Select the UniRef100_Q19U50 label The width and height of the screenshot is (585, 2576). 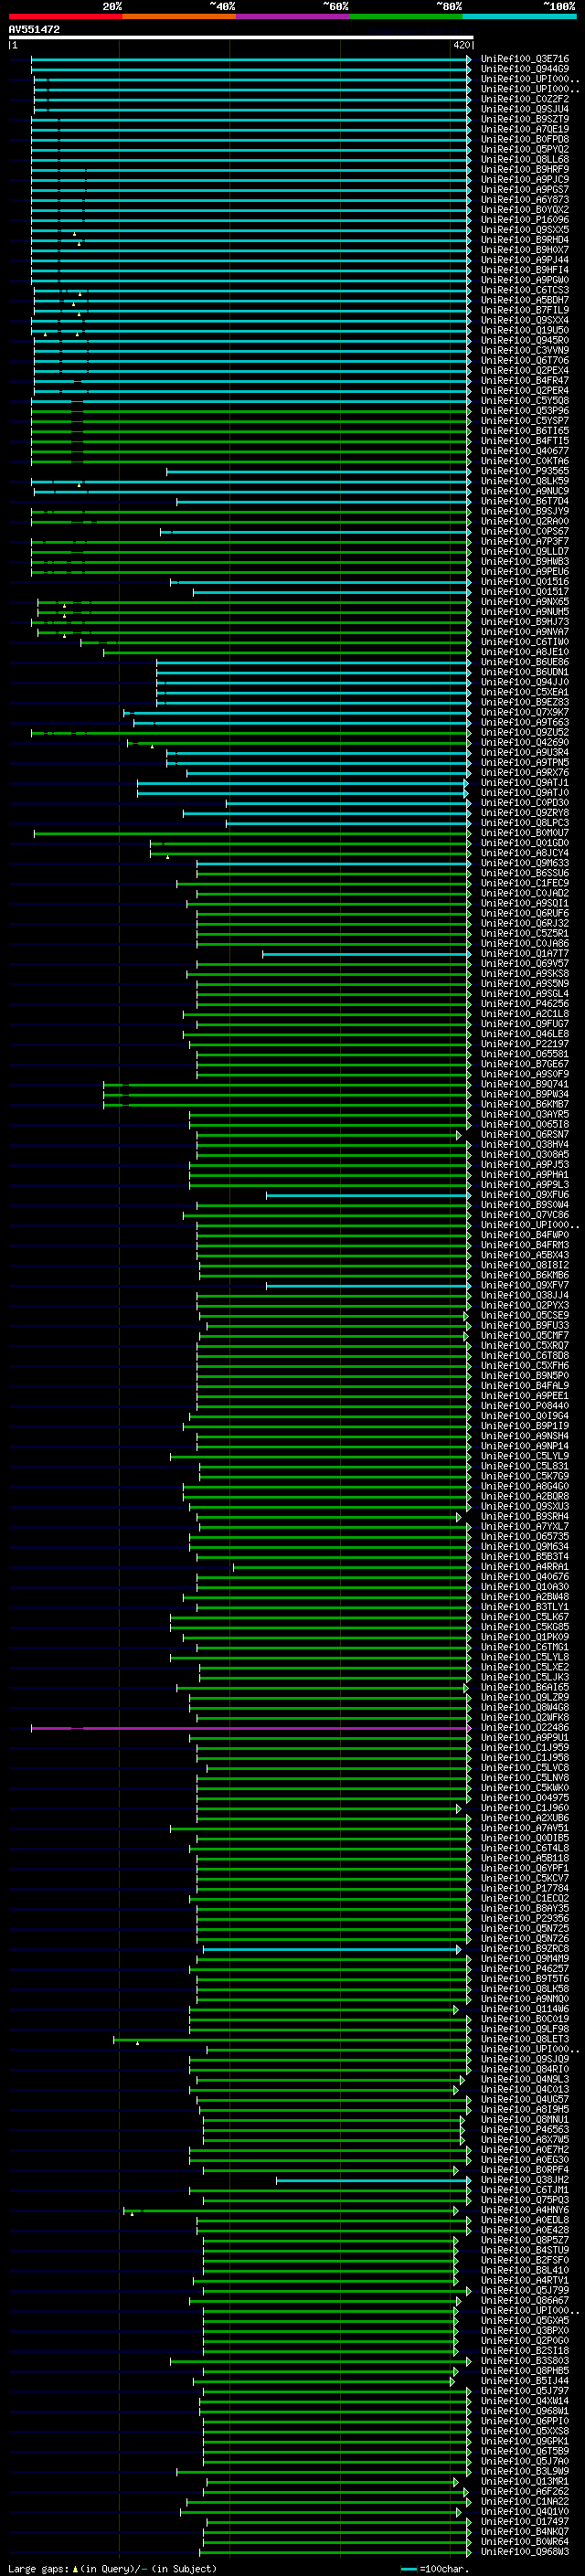(x=524, y=331)
